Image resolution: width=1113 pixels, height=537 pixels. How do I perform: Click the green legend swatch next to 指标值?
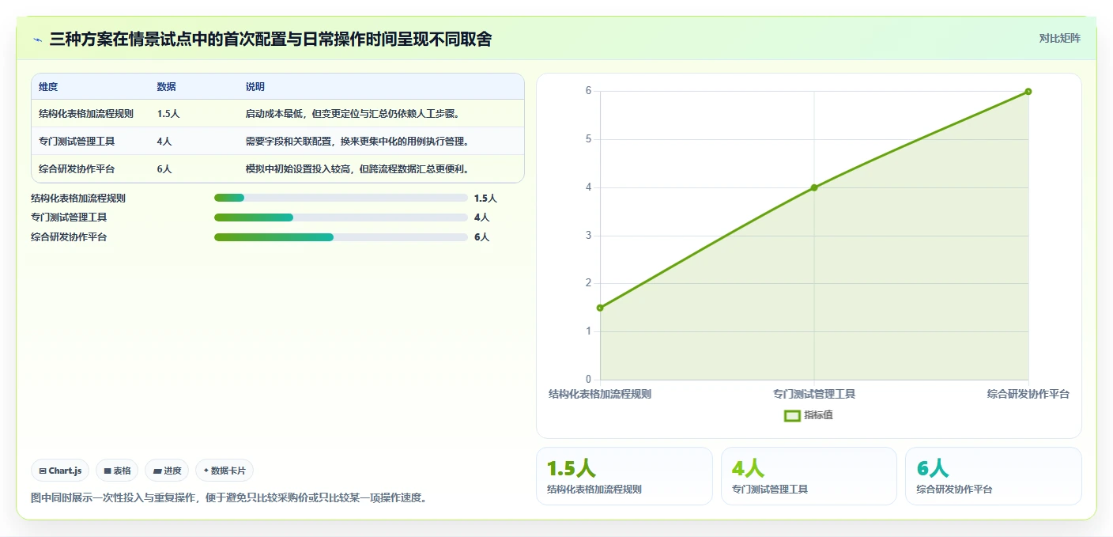pyautogui.click(x=792, y=416)
